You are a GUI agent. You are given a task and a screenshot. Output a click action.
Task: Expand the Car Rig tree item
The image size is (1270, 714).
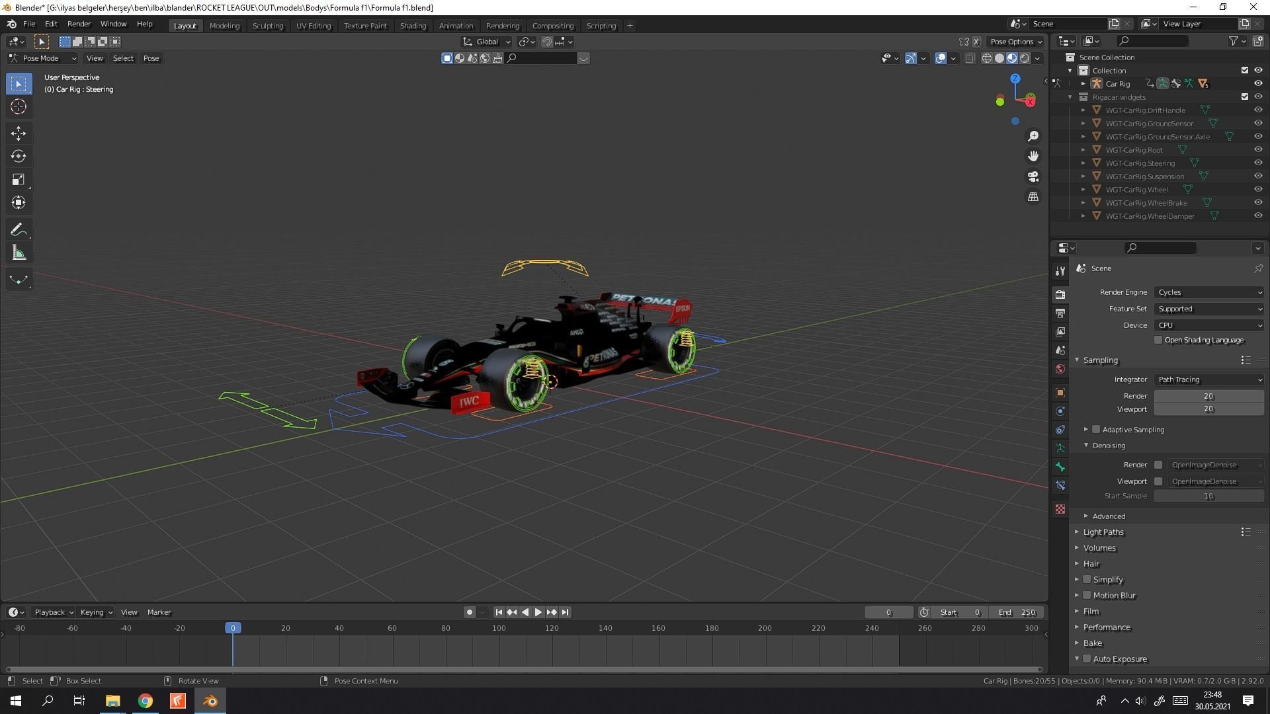(x=1083, y=83)
